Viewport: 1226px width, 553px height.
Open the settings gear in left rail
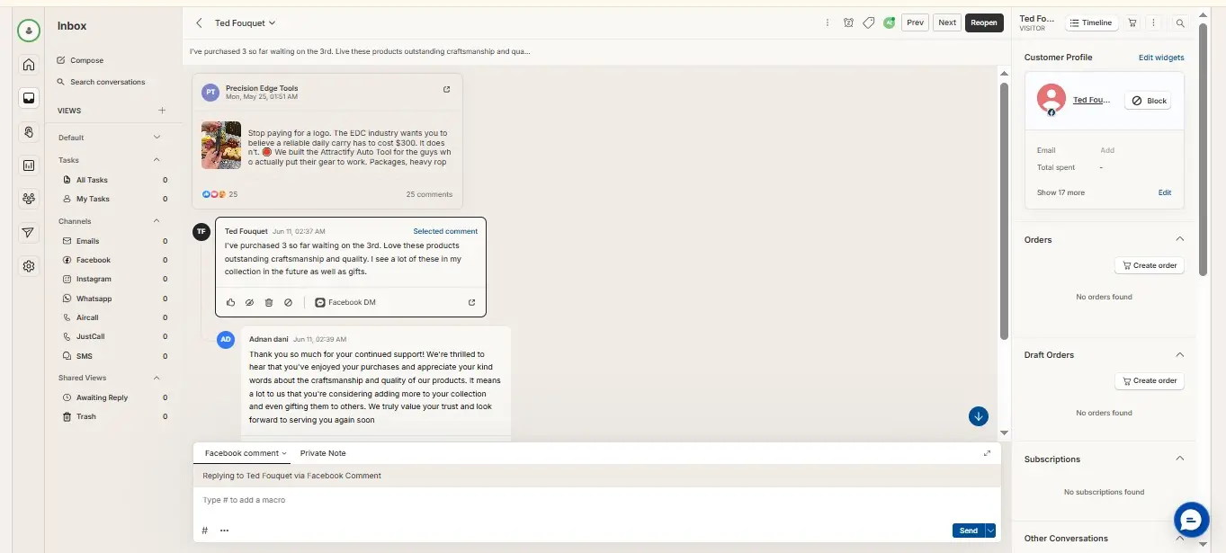29,266
